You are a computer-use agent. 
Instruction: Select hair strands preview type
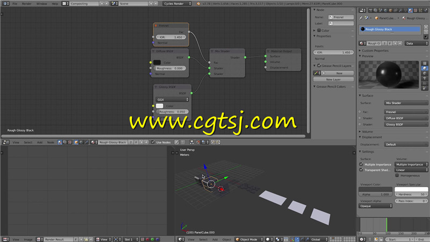point(425,83)
